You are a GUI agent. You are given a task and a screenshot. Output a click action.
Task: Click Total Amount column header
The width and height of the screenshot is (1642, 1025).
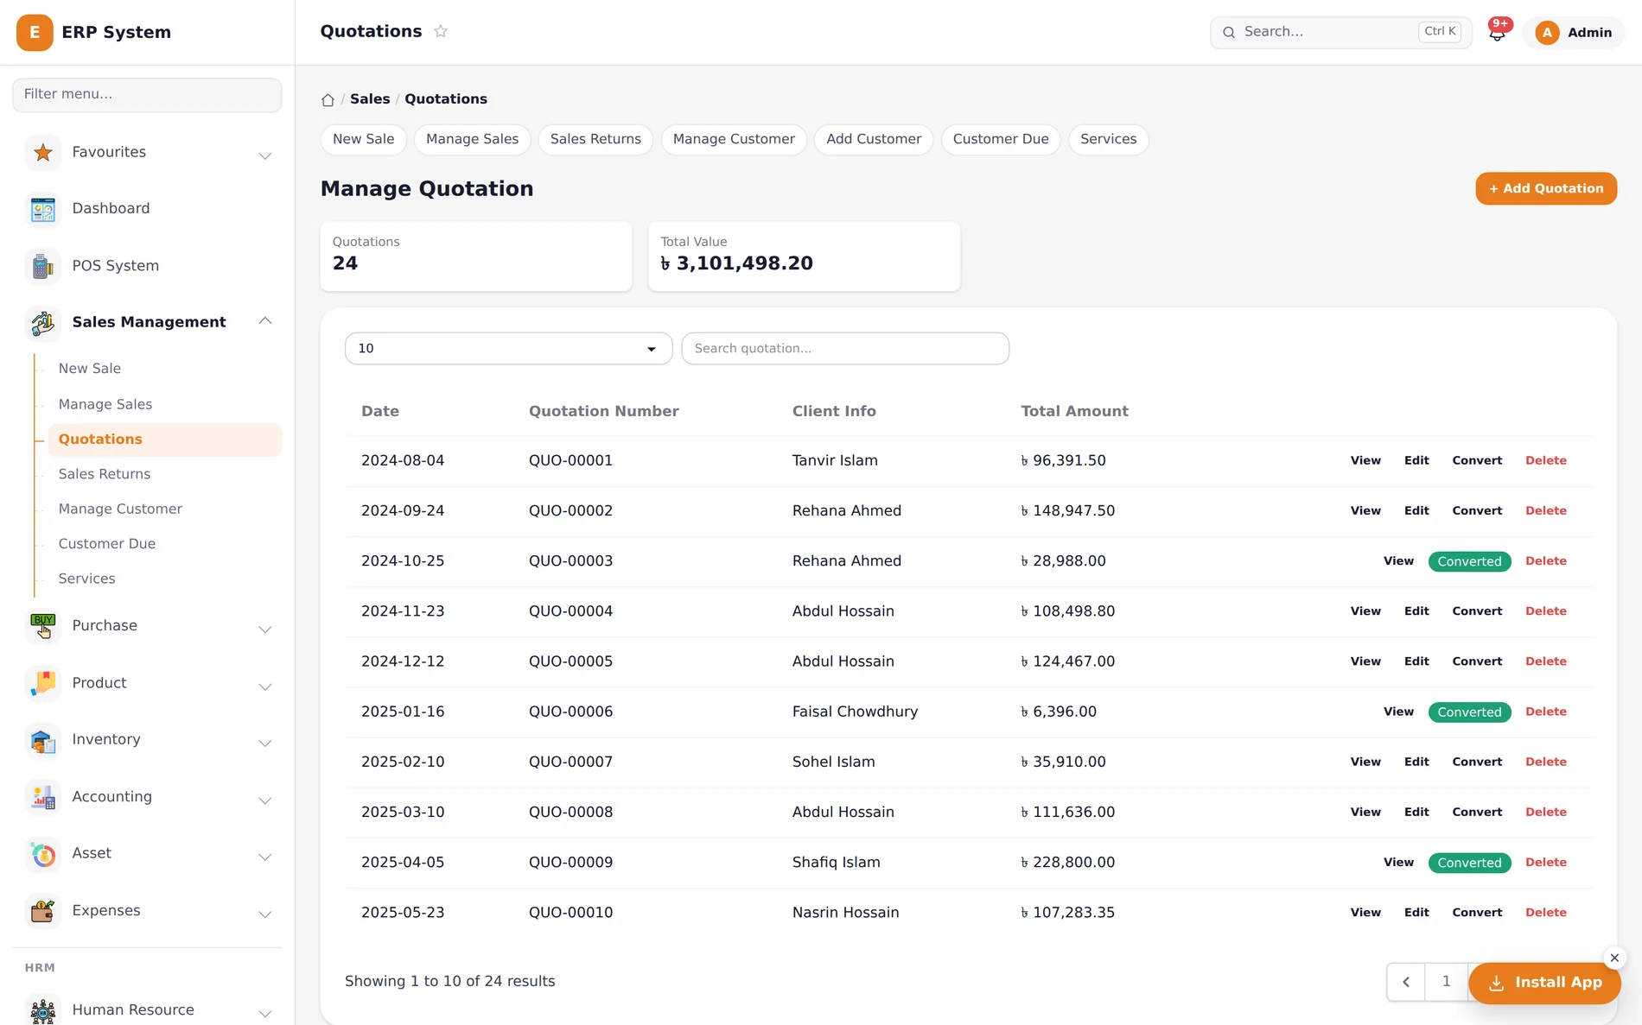(1074, 412)
